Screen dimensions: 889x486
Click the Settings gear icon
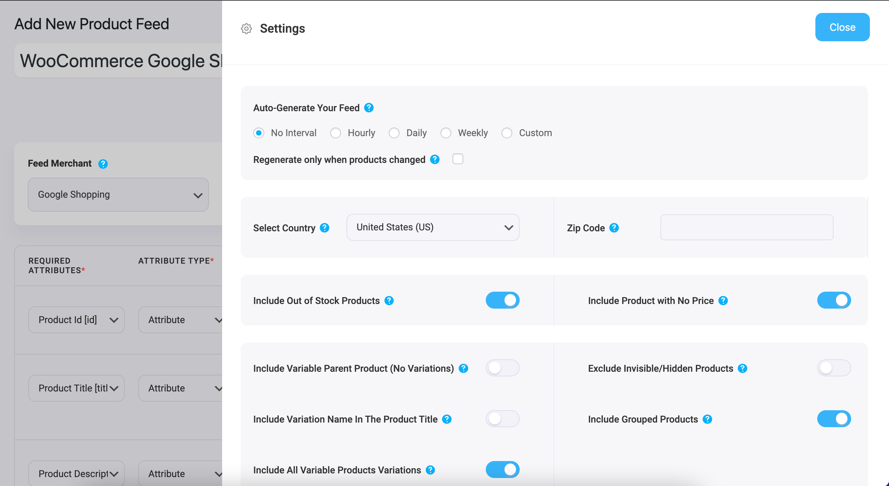246,29
